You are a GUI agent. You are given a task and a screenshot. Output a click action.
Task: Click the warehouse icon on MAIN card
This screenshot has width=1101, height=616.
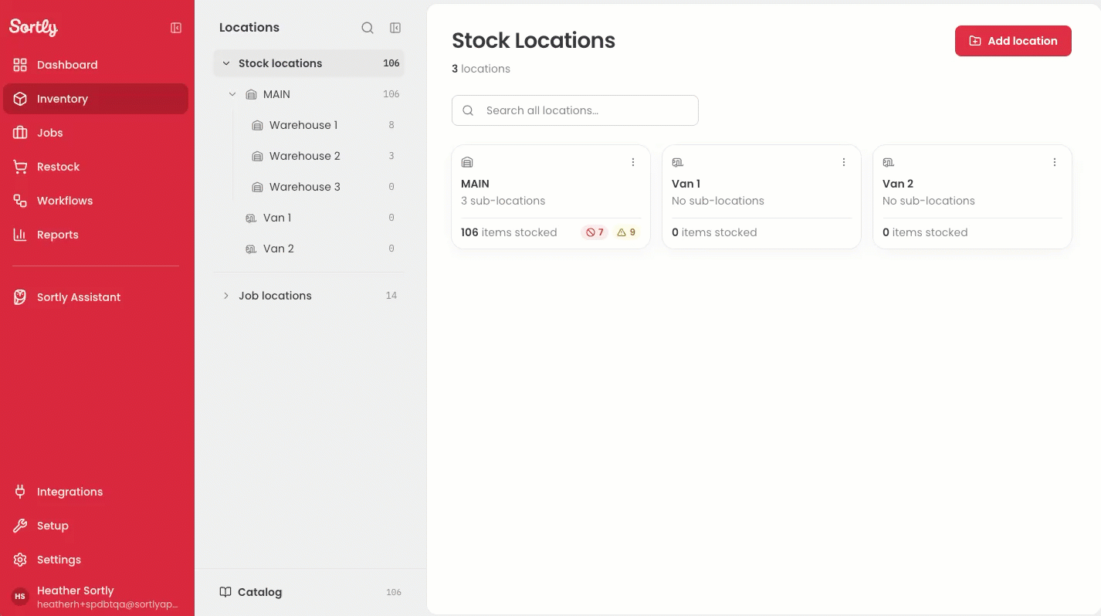tap(467, 162)
